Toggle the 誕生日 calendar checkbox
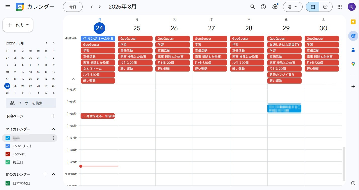The image size is (359, 190). click(8, 162)
